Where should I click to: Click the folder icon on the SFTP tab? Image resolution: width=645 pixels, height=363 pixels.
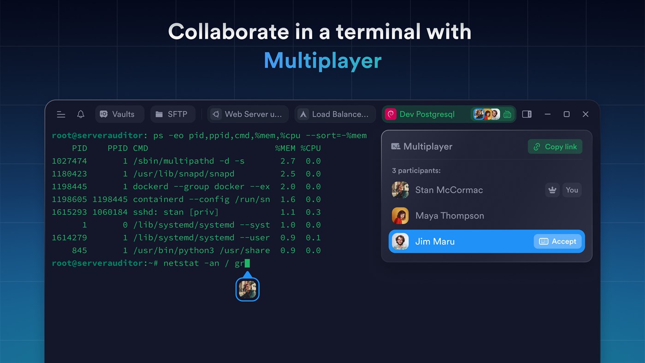(x=160, y=114)
